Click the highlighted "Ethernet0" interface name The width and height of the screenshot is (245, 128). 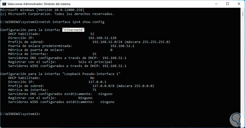click(x=73, y=30)
